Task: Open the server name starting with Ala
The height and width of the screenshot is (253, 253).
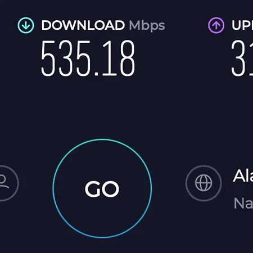Action: [x=243, y=176]
